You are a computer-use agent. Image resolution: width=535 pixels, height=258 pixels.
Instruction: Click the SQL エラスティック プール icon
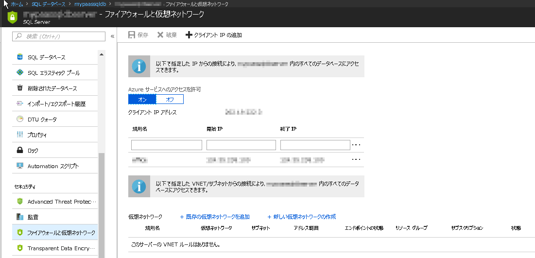[20, 73]
